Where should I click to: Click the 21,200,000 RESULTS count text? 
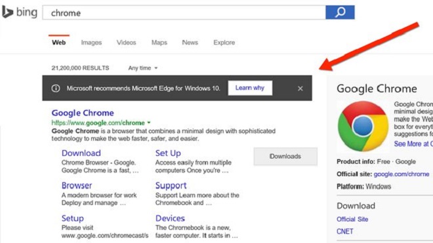[x=80, y=68]
